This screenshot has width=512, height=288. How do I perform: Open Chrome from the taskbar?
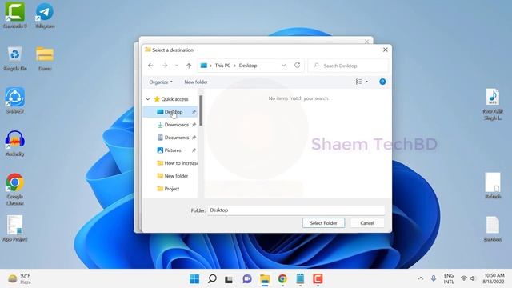[282, 279]
